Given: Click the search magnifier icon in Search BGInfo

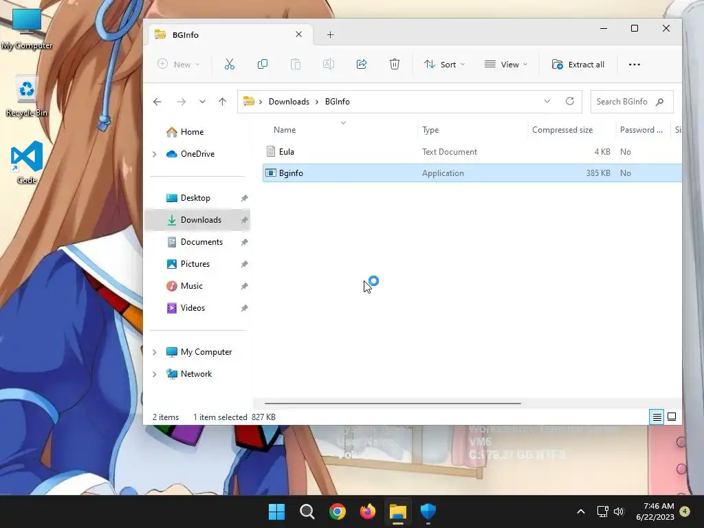Looking at the screenshot, I should 659,102.
